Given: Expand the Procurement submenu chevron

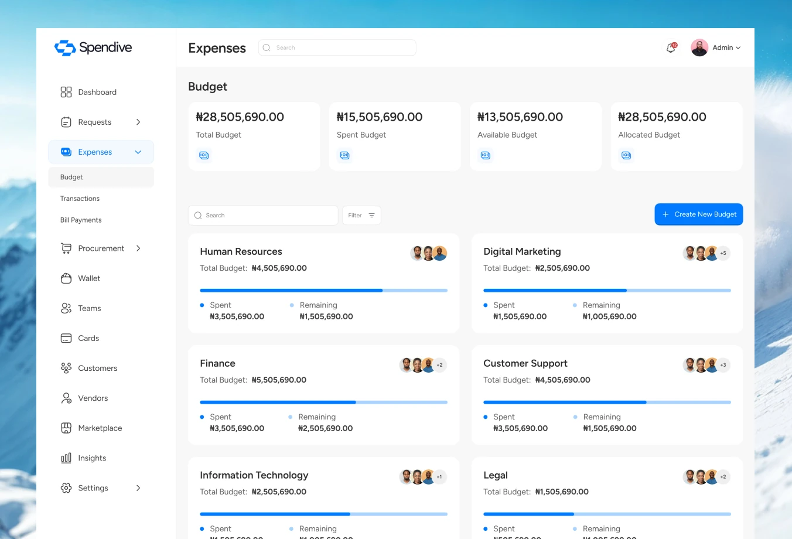Looking at the screenshot, I should 138,248.
